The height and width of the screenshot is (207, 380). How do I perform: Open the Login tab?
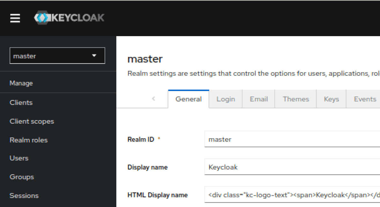226,99
